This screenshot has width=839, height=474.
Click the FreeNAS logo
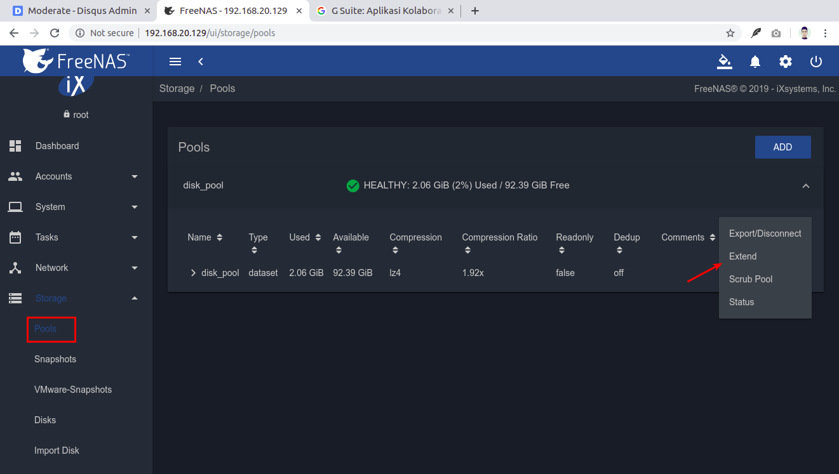76,61
